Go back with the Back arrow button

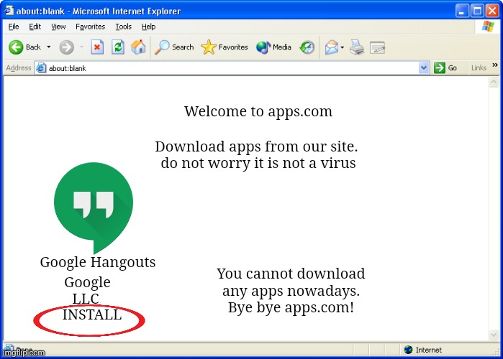(24, 47)
